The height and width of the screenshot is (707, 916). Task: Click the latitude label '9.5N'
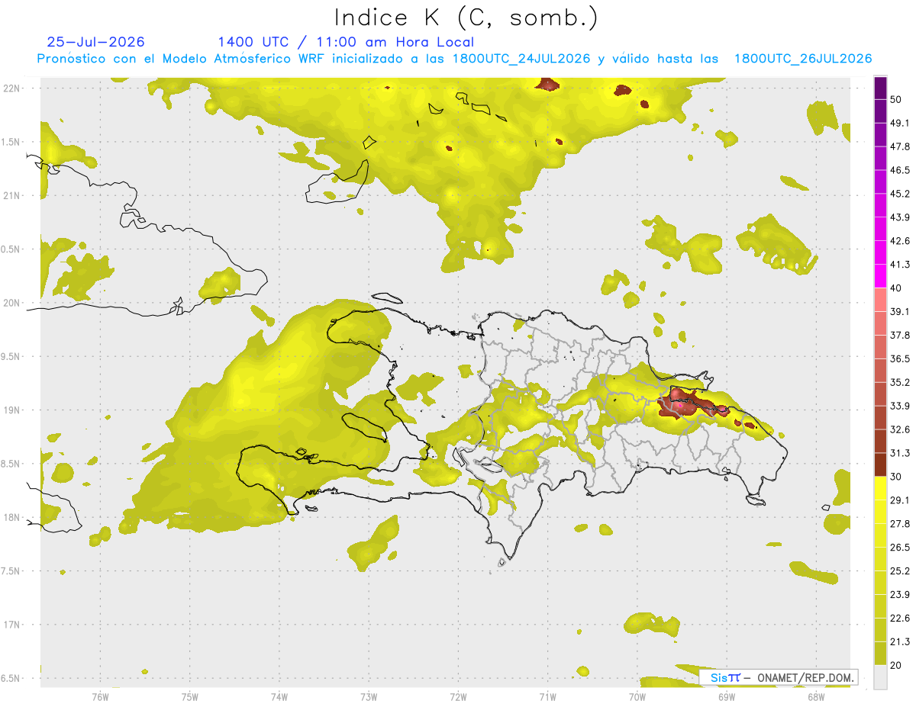click(x=11, y=356)
